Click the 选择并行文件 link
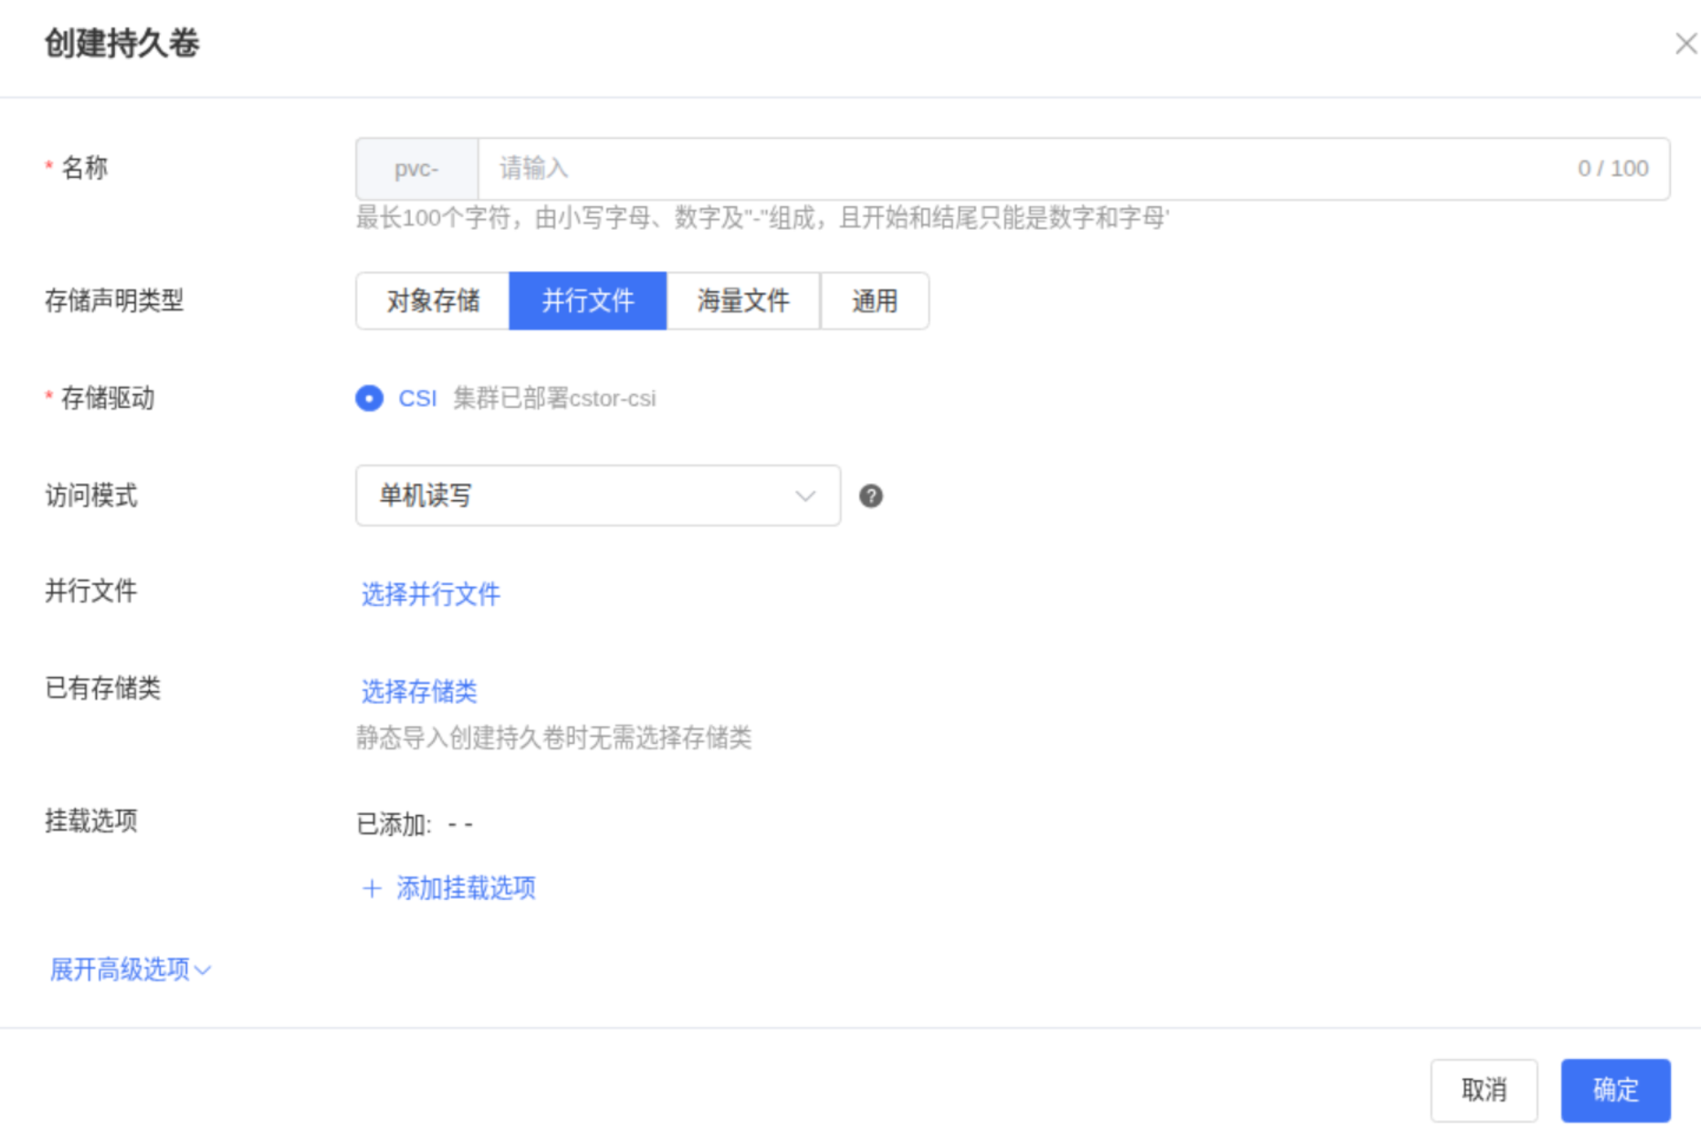Screen dimensions: 1701x1134 431,594
